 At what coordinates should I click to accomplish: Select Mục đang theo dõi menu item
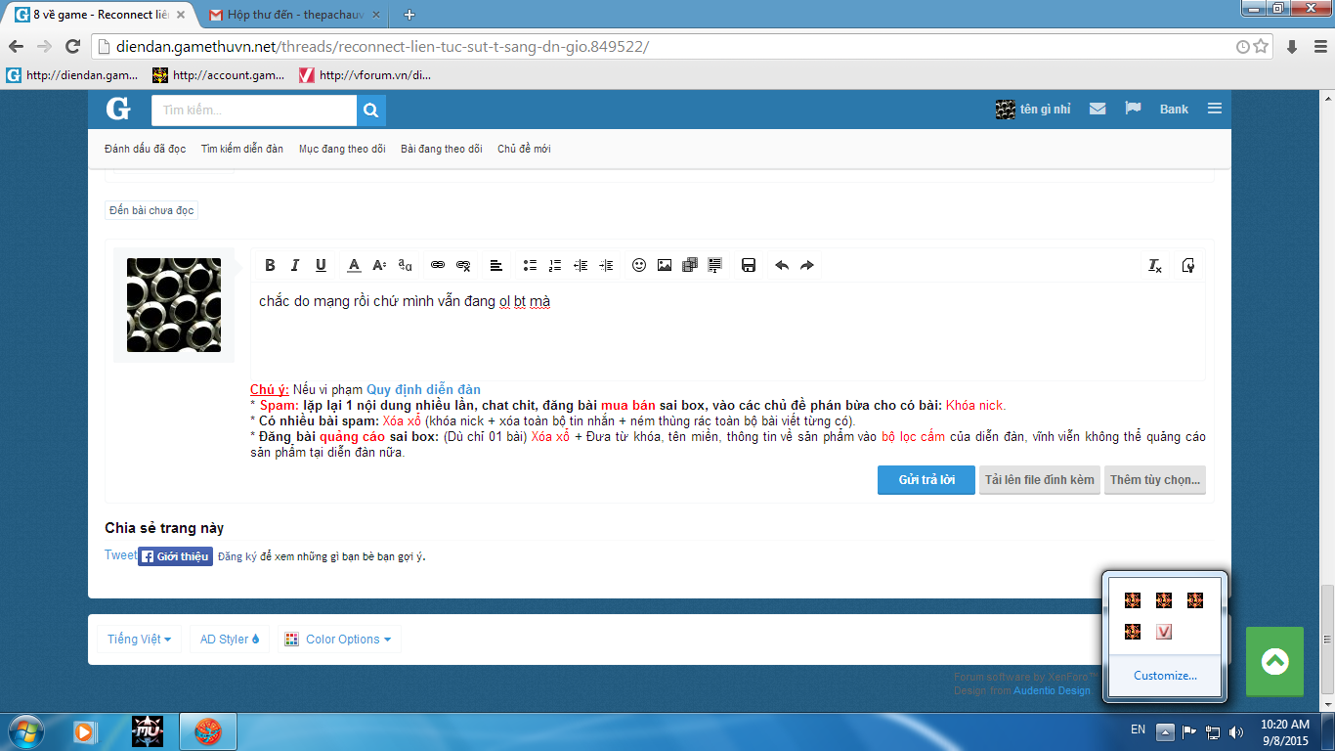pos(342,149)
